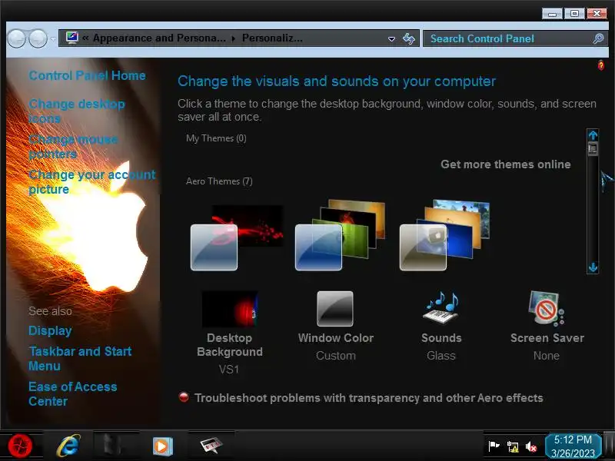Open the red Start button

point(20,446)
